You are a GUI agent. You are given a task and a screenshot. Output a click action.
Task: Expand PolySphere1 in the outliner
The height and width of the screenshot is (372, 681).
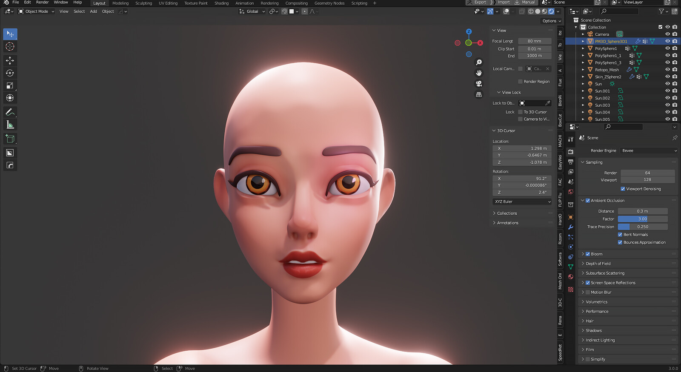click(583, 48)
